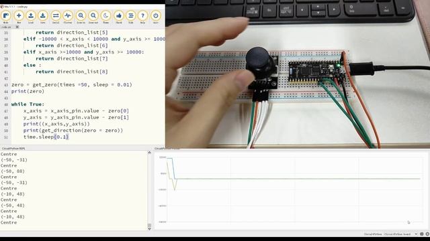Screen dimensions: 430x241
Task: Click 'x_axis = x_axis_pin.value' line
Action: click(76, 111)
